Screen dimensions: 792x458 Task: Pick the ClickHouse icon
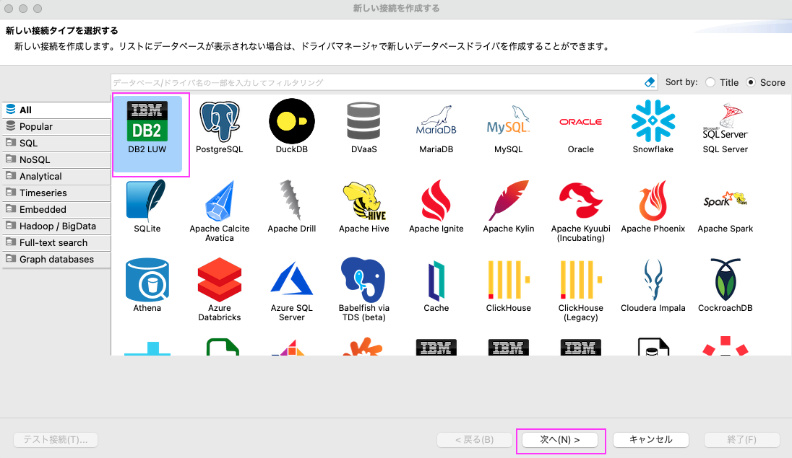click(508, 280)
